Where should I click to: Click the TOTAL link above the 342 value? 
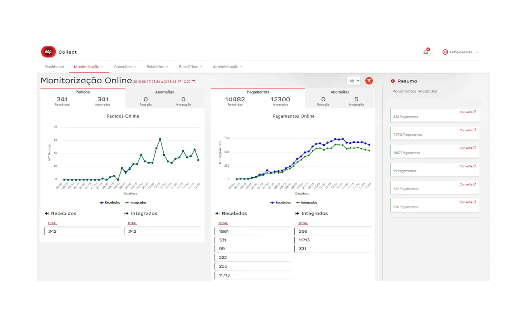(52, 223)
